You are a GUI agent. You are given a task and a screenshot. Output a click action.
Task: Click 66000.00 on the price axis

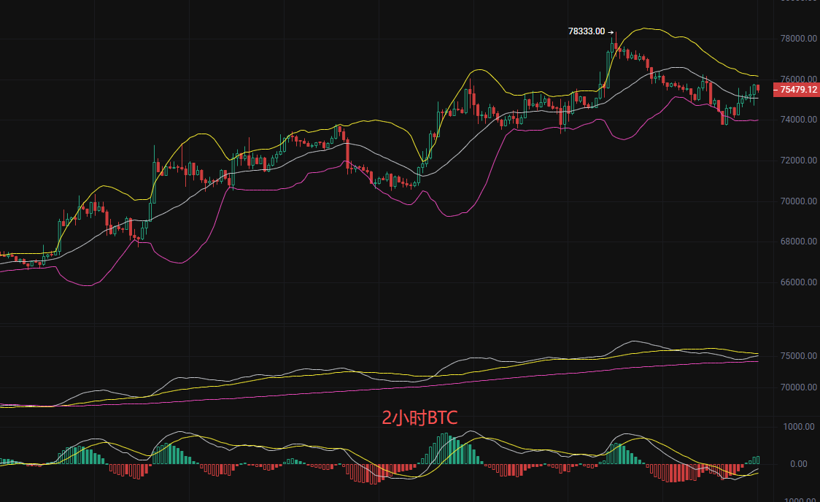(797, 282)
